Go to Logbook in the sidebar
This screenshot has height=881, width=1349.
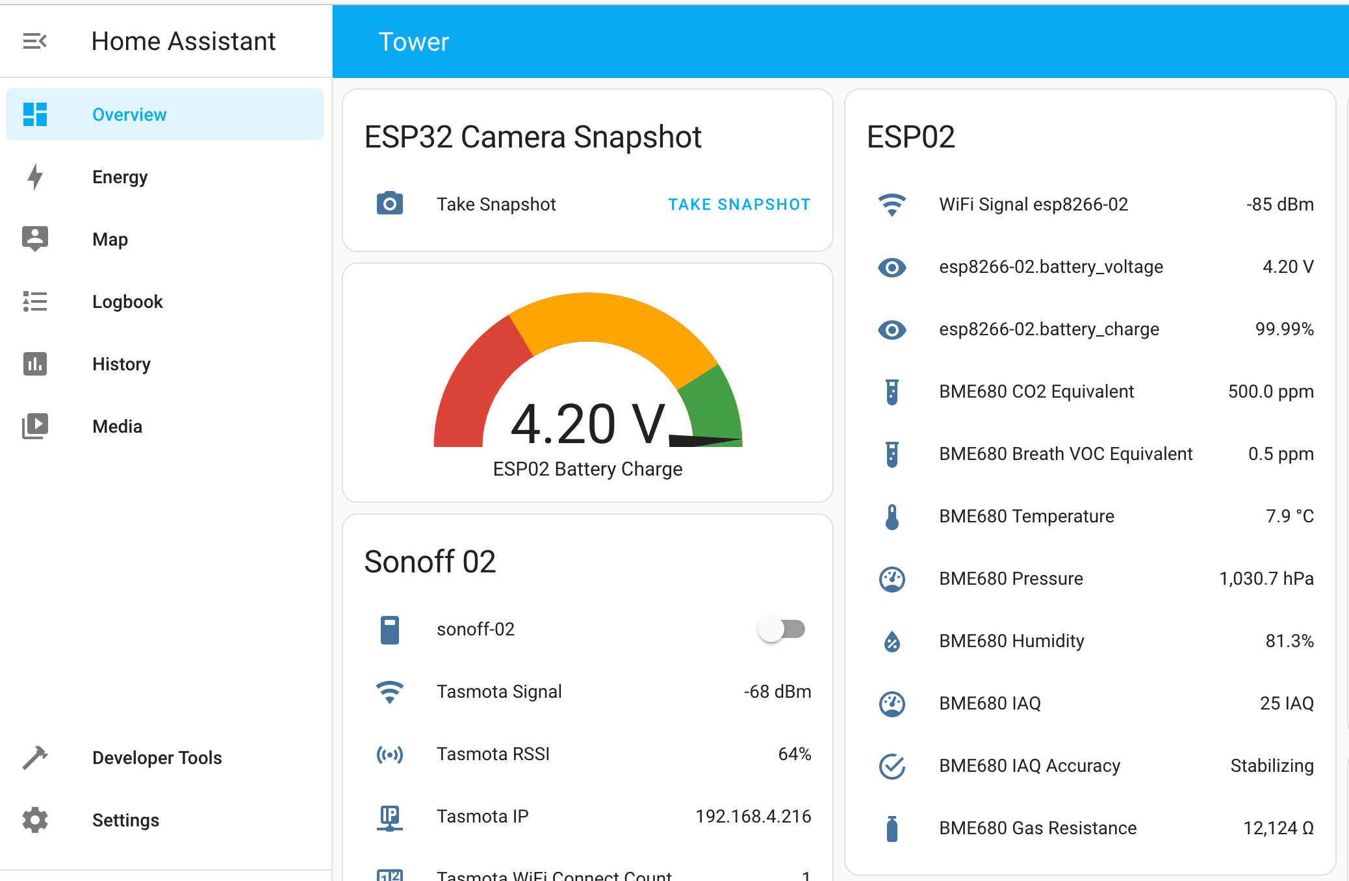click(x=127, y=301)
